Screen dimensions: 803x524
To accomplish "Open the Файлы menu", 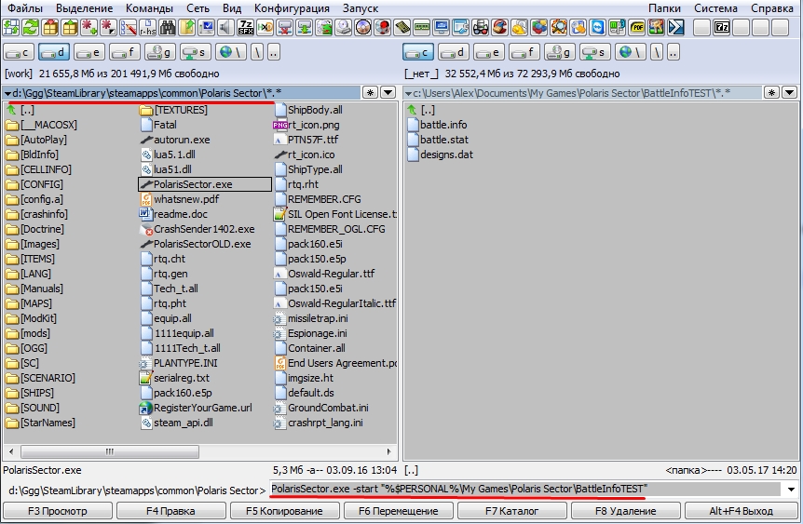I will click(25, 8).
